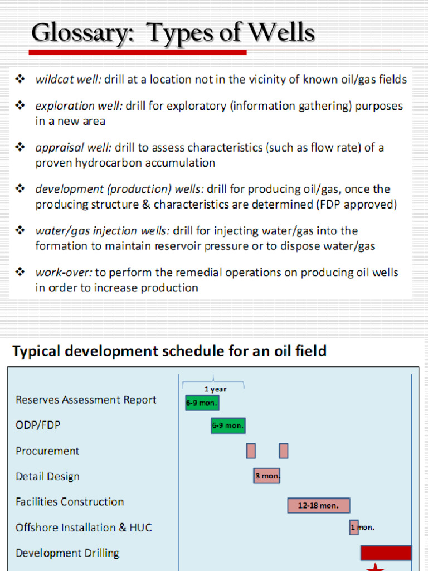Click the water/gas injection wells bullet icon
Screen dimensions: 428x571
pyautogui.click(x=20, y=230)
